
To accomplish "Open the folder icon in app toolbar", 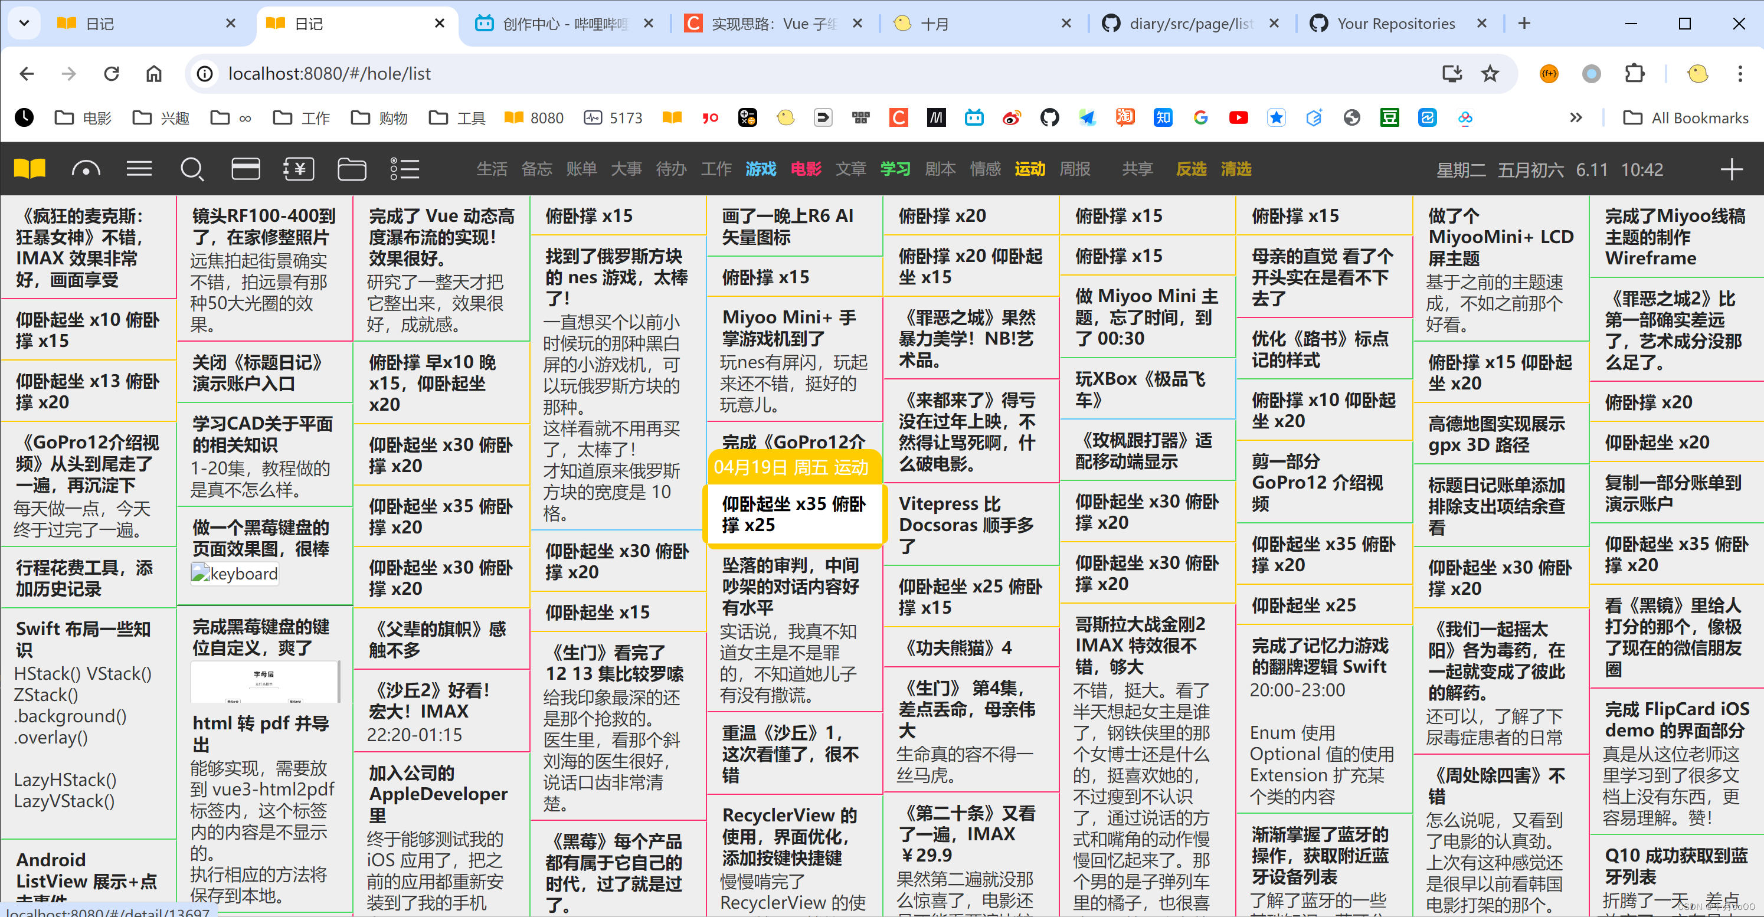I will click(x=352, y=168).
